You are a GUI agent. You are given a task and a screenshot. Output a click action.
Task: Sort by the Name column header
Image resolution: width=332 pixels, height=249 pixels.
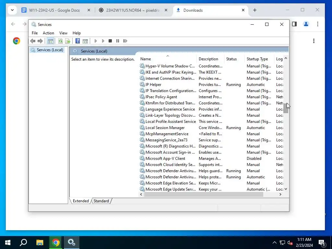[x=168, y=59]
